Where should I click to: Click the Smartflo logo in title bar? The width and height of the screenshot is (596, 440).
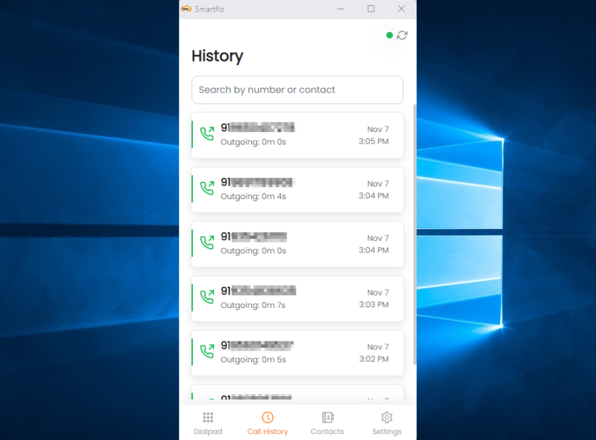[x=186, y=9]
